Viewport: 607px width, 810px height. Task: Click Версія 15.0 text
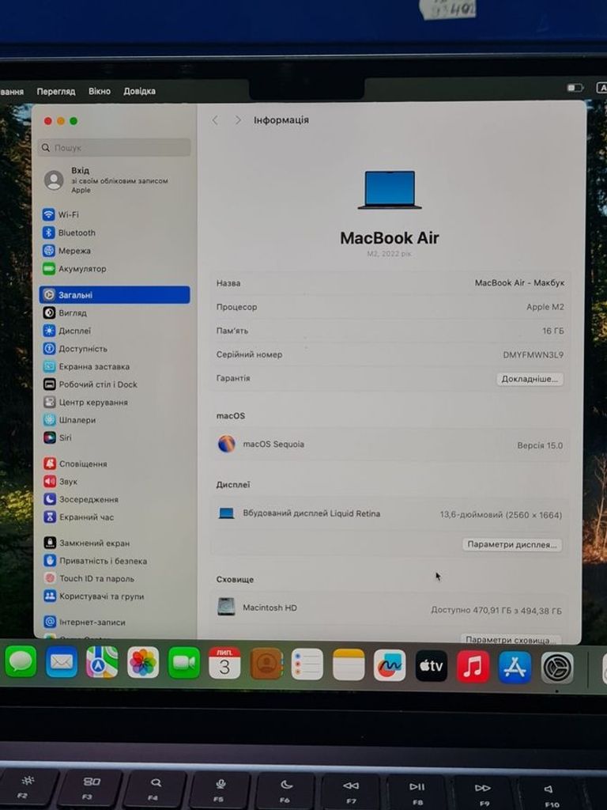coord(540,445)
